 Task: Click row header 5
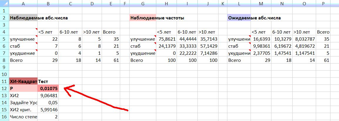pyautogui.click(x=4, y=39)
